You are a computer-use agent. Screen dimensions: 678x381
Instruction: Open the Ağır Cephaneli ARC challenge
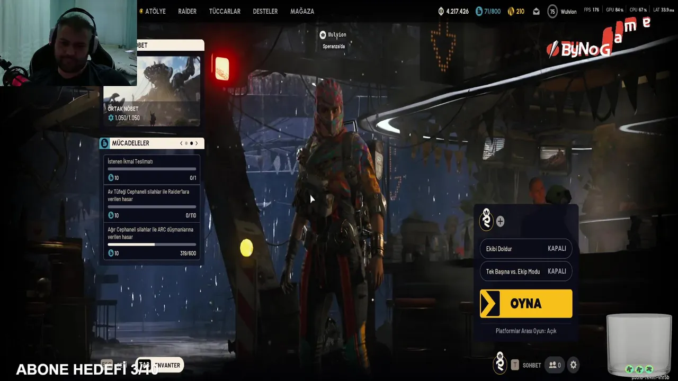[152, 241]
